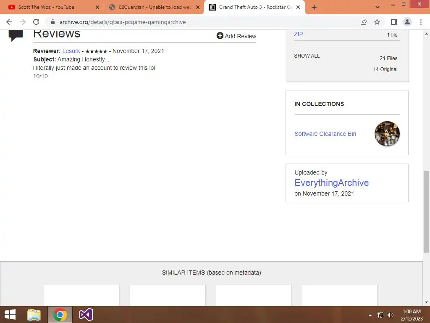Bookmark this page with star icon
The image size is (430, 323).
coord(377,22)
